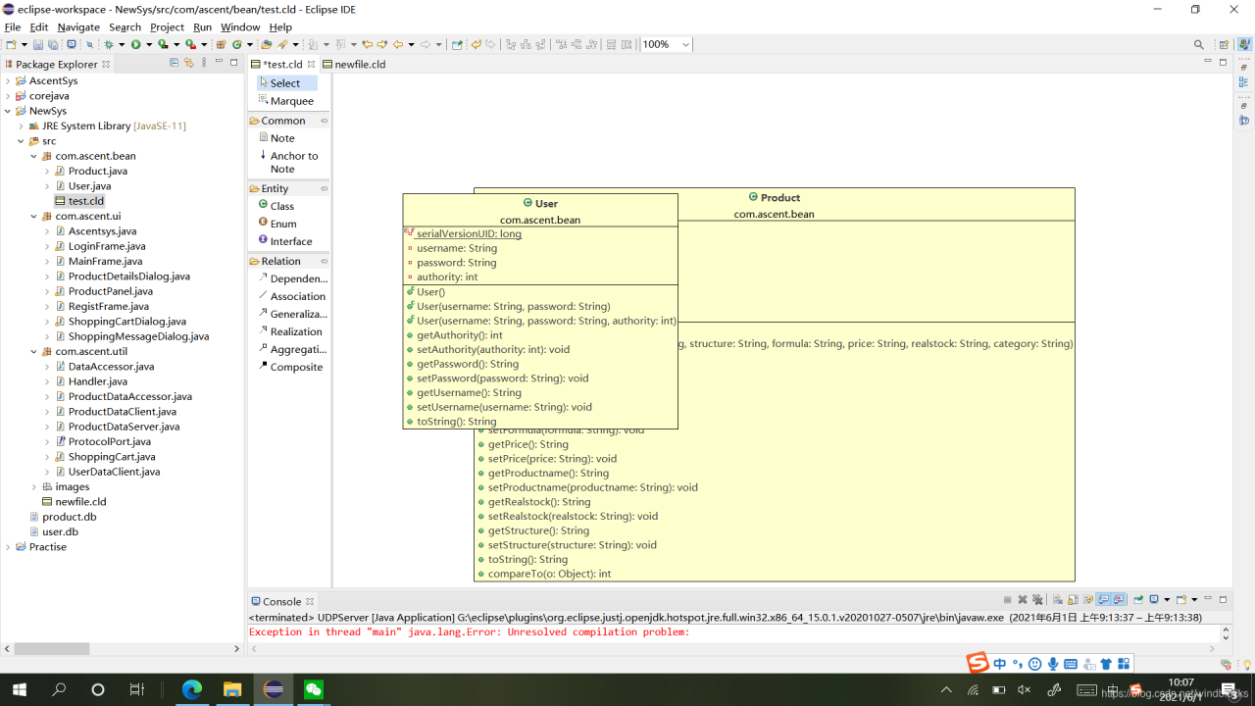Choose the Class entity tool

click(276, 206)
